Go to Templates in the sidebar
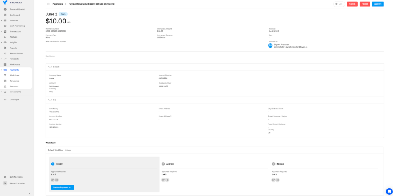 tap(15, 81)
